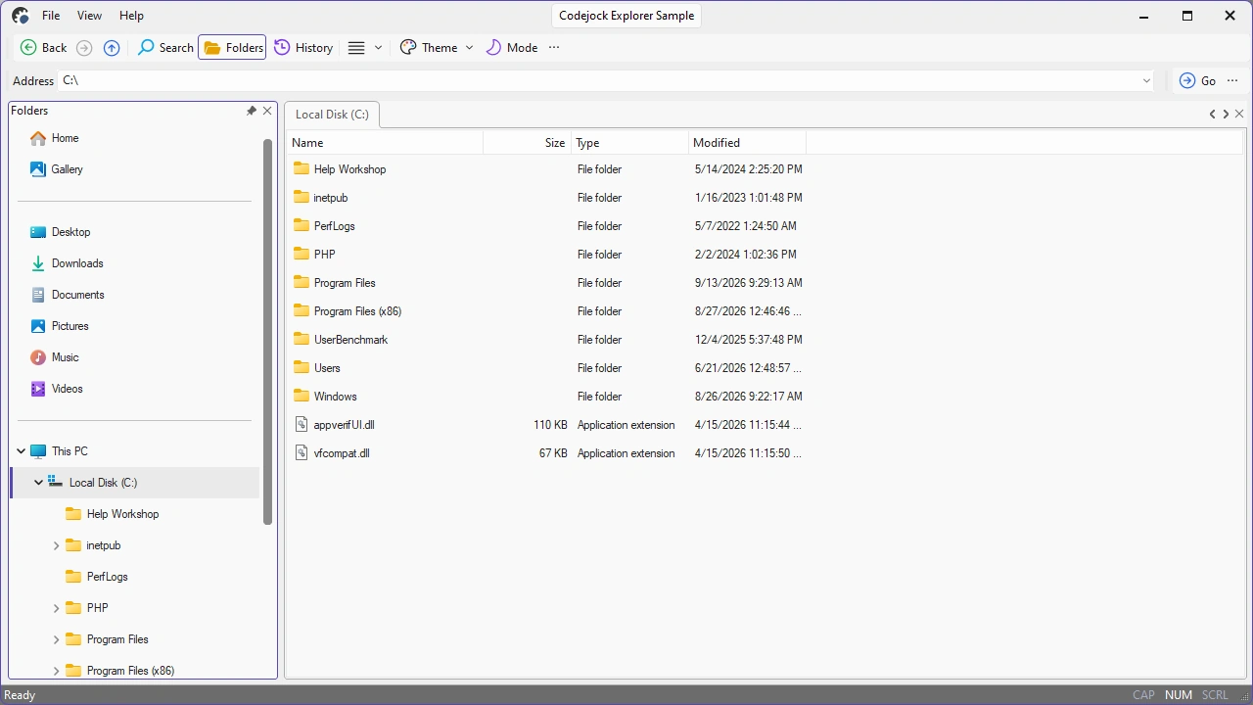Sort by the Modified column header
This screenshot has height=705, width=1253.
tap(748, 143)
